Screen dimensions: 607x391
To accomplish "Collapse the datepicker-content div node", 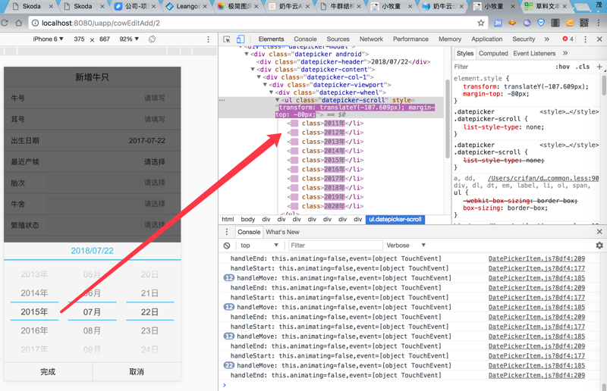I will [x=253, y=70].
